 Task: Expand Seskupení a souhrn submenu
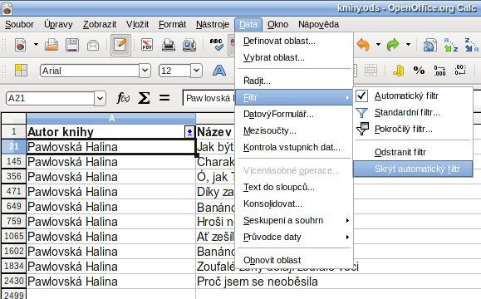coord(347,220)
